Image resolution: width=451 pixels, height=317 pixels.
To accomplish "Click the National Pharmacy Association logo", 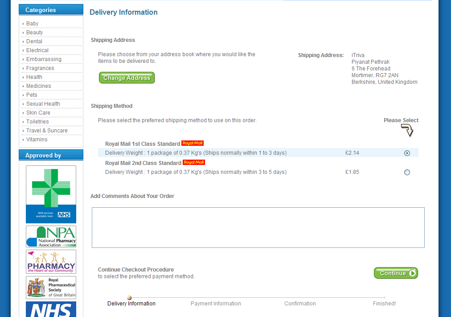I will [x=51, y=236].
